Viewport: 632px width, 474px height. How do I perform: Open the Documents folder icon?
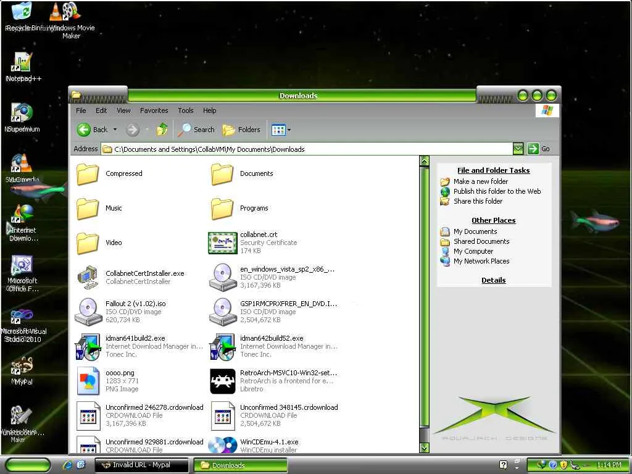[222, 174]
